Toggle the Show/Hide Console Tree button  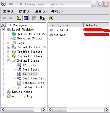tap(26, 18)
